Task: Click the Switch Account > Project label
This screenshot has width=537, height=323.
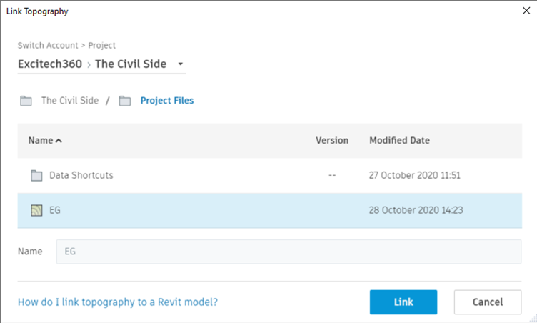Action: [x=66, y=45]
